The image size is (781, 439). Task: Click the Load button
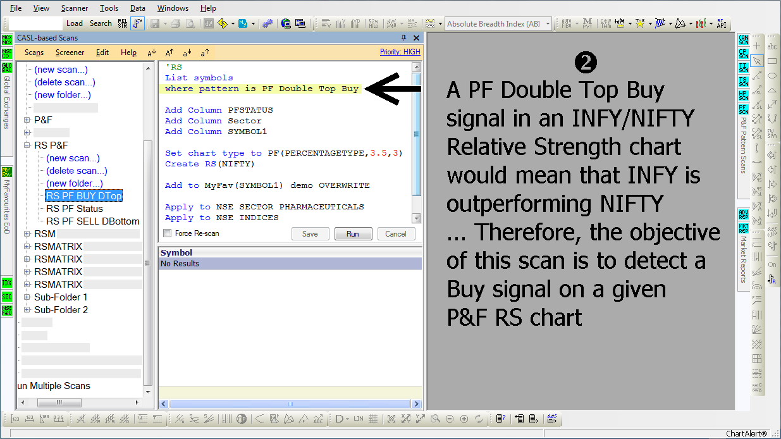click(75, 23)
